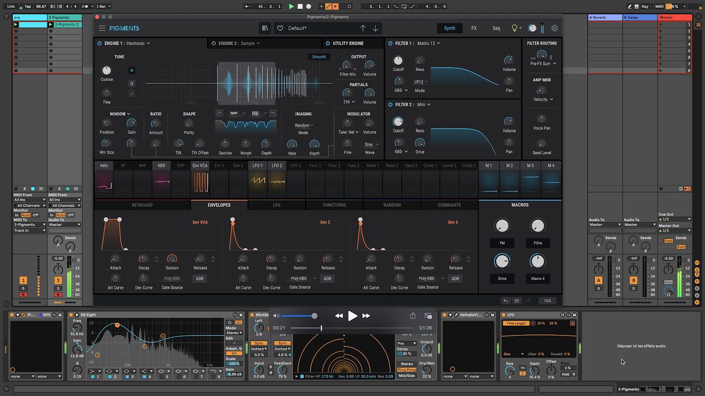Toggle Utility Engine power button
705x396 pixels.
click(x=328, y=43)
